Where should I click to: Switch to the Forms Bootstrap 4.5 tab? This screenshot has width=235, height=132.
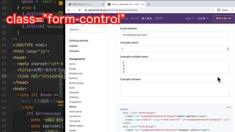125,4
